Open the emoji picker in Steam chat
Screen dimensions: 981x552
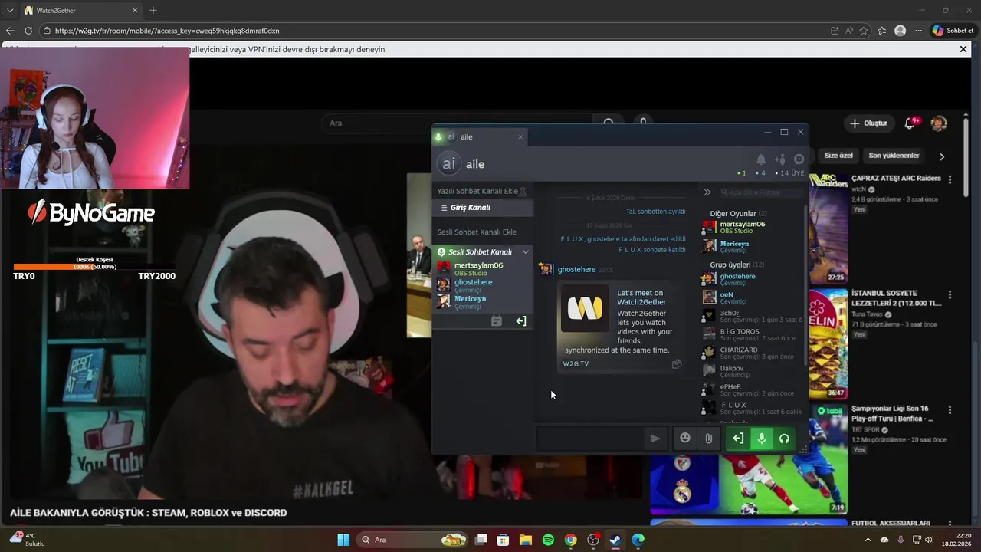[685, 439]
